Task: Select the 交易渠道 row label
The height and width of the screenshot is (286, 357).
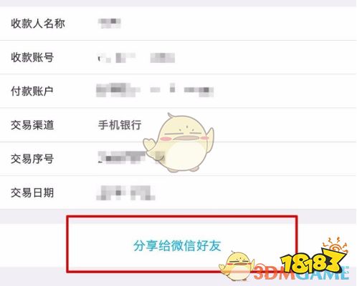Action: tap(32, 125)
